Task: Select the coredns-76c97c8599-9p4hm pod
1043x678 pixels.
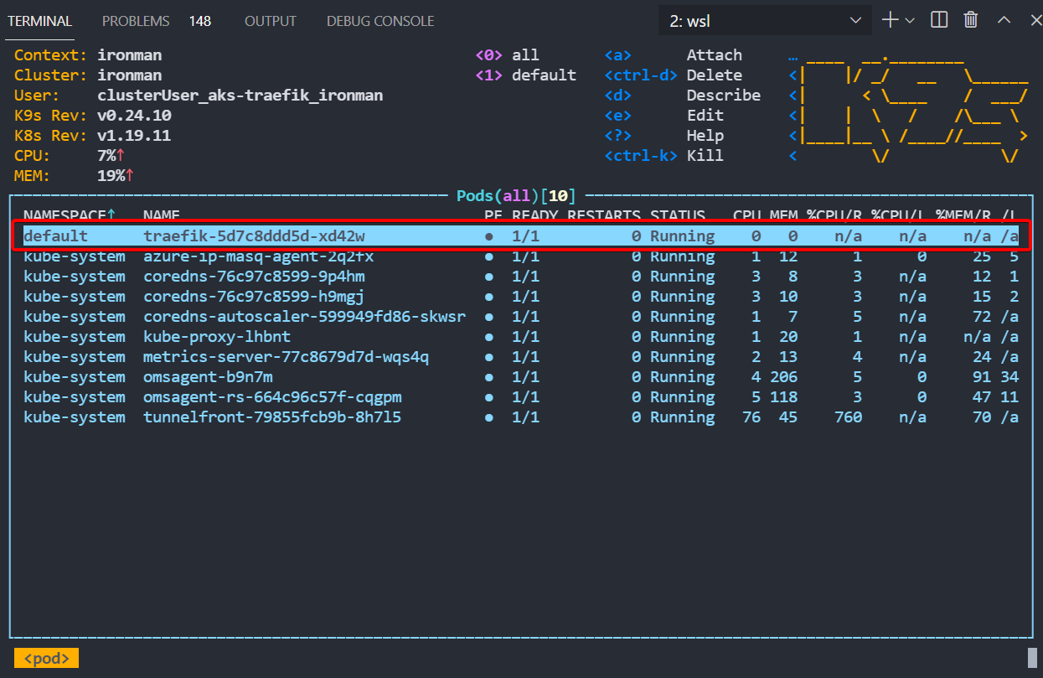Action: point(521,277)
